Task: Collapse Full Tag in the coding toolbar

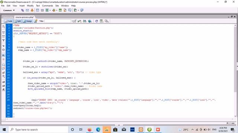Action: (x=3, y=33)
